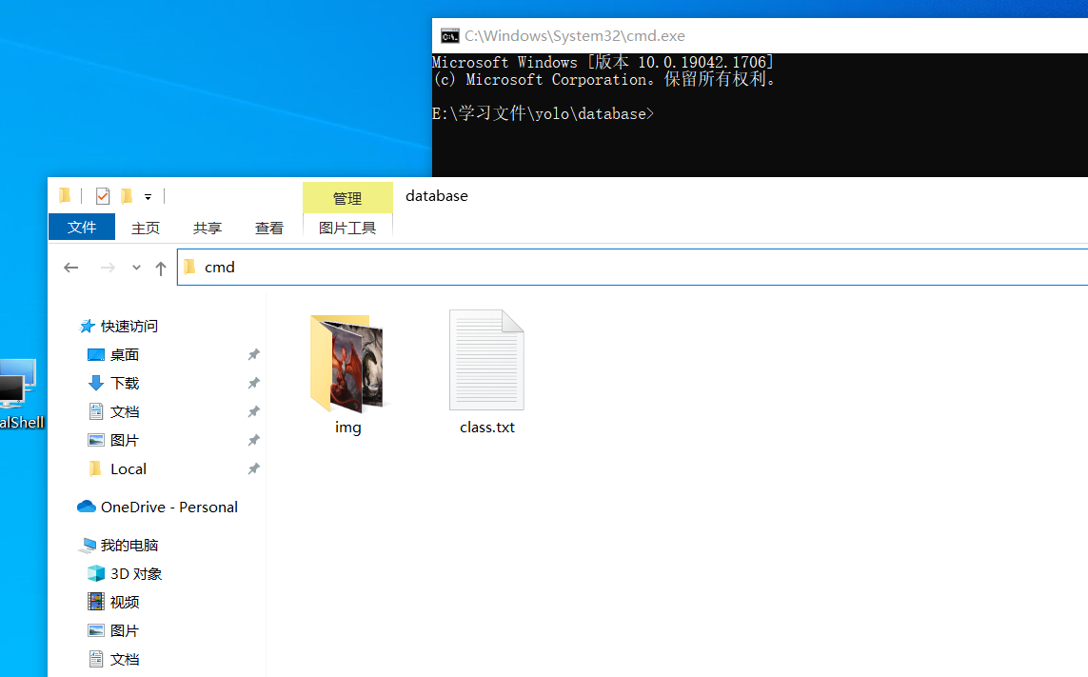Image resolution: width=1088 pixels, height=677 pixels.
Task: Switch to the 查看 ribbon tab
Action: click(x=269, y=227)
